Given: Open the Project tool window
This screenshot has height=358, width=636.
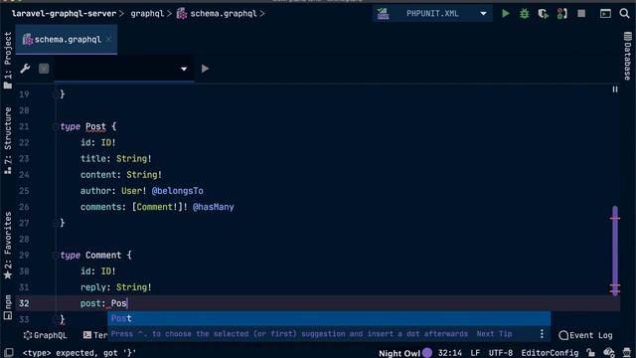Looking at the screenshot, I should point(8,60).
